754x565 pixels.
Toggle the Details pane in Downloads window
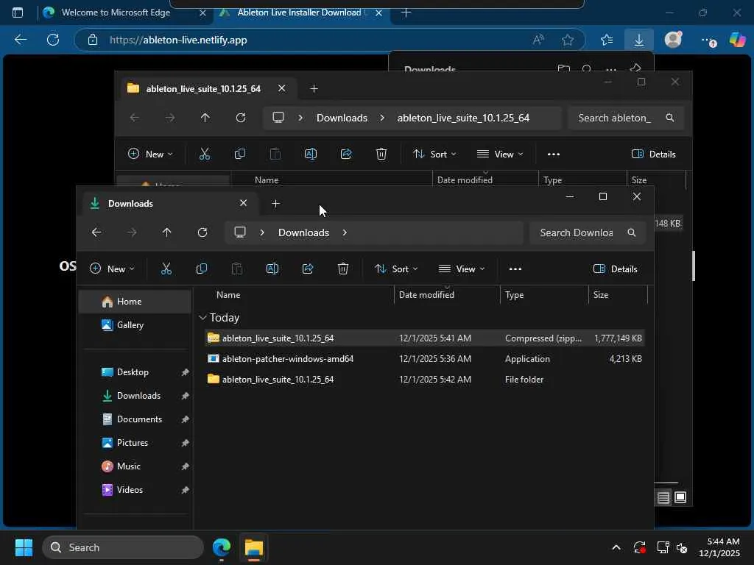click(x=616, y=269)
